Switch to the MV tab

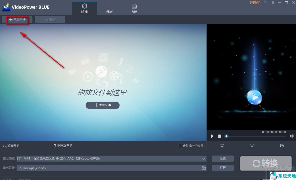pyautogui.click(x=134, y=8)
